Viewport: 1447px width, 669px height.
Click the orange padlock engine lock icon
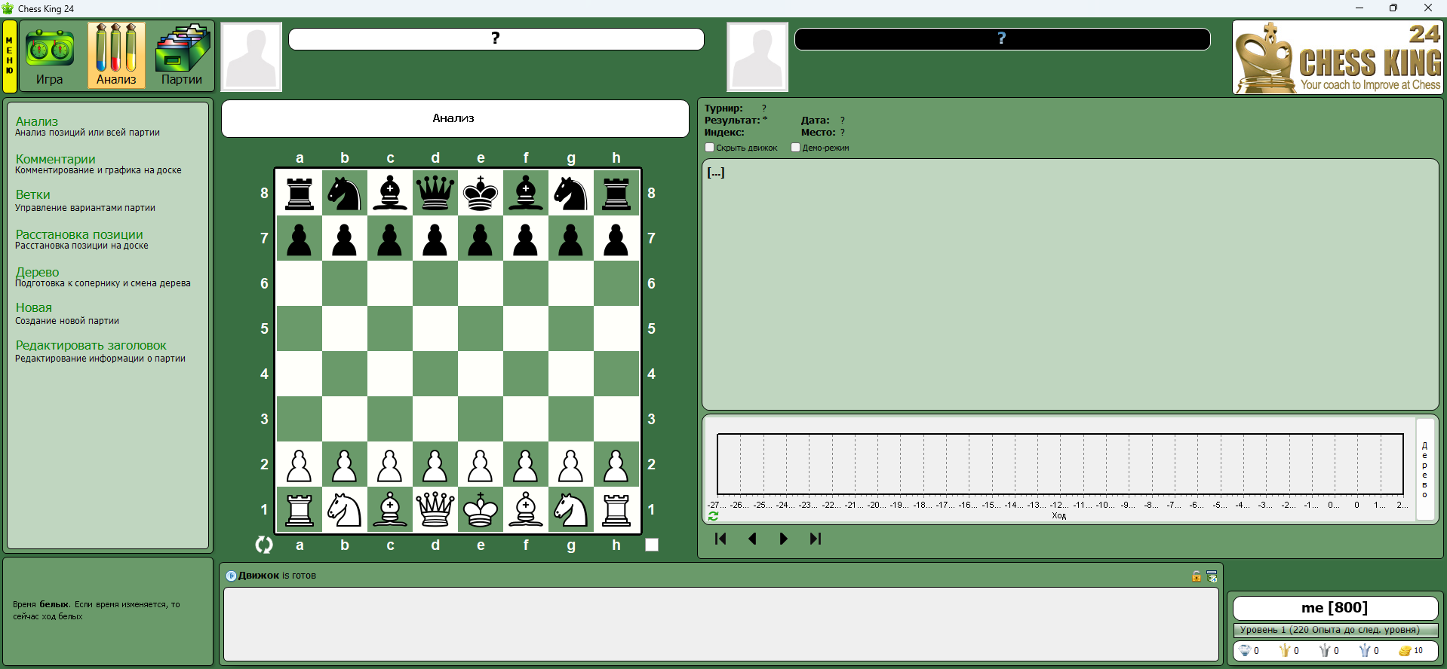(x=1196, y=576)
